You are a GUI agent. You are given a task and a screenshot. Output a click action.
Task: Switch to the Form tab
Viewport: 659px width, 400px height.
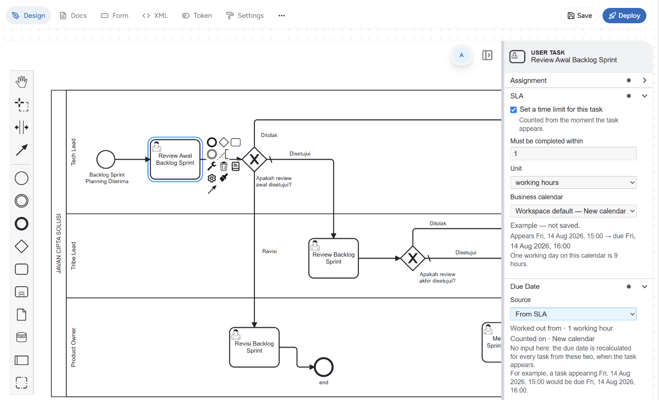click(x=114, y=16)
